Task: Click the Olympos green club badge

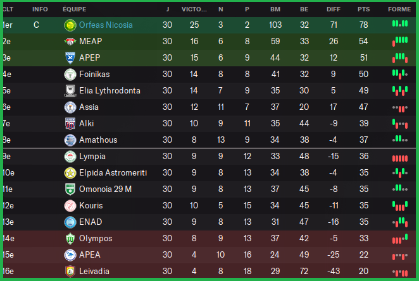Action: 70,239
